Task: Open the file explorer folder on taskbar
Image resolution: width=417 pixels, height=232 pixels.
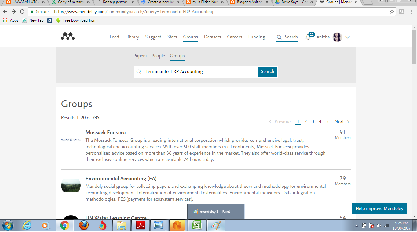Action: point(121,225)
